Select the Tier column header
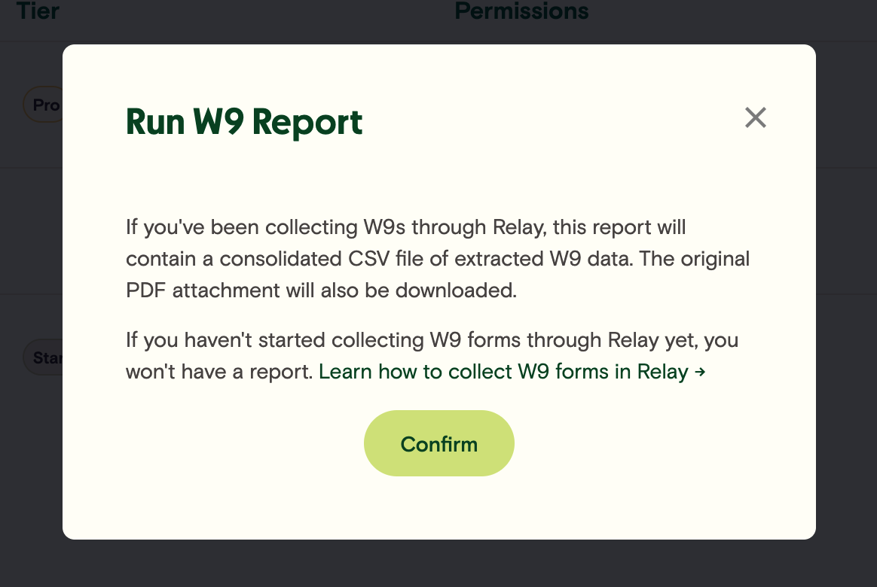Viewport: 877px width, 587px height. click(38, 11)
